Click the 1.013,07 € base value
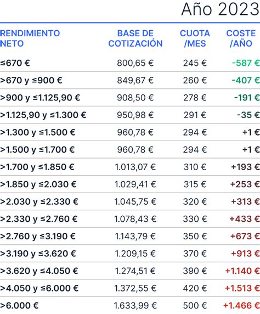 click(x=135, y=167)
